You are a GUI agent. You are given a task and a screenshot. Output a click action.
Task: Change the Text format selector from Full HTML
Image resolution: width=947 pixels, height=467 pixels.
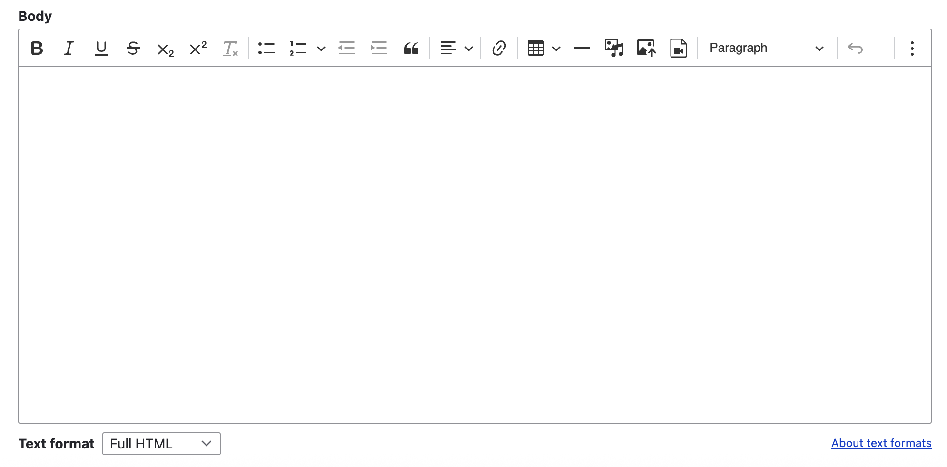point(161,443)
